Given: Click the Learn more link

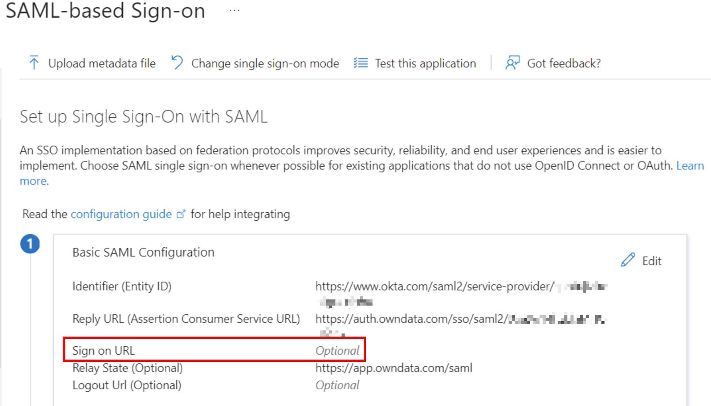Looking at the screenshot, I should (690, 165).
